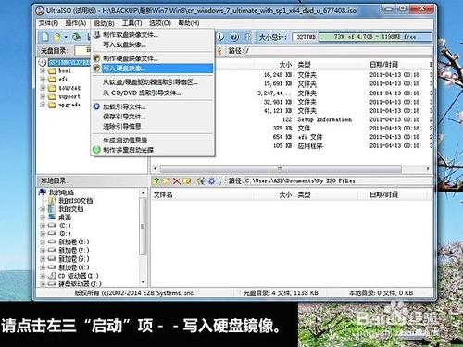Sort lower list by 文件名 header
The height and width of the screenshot is (347, 463).
[163, 194]
